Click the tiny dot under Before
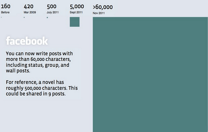208x132 pixels. (x=1, y=17)
